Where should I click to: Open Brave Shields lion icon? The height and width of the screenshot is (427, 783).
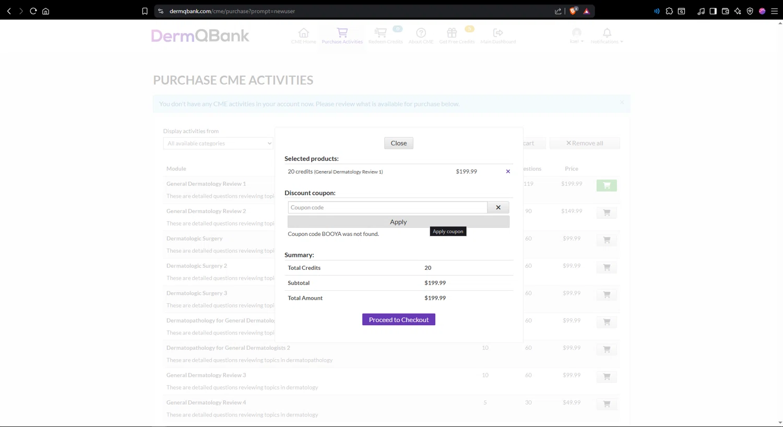[x=574, y=11]
